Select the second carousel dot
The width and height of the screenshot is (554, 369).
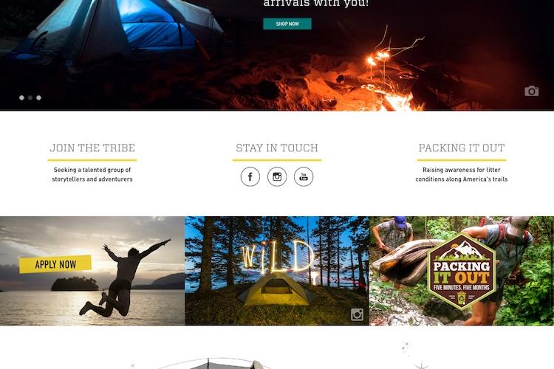coord(30,98)
